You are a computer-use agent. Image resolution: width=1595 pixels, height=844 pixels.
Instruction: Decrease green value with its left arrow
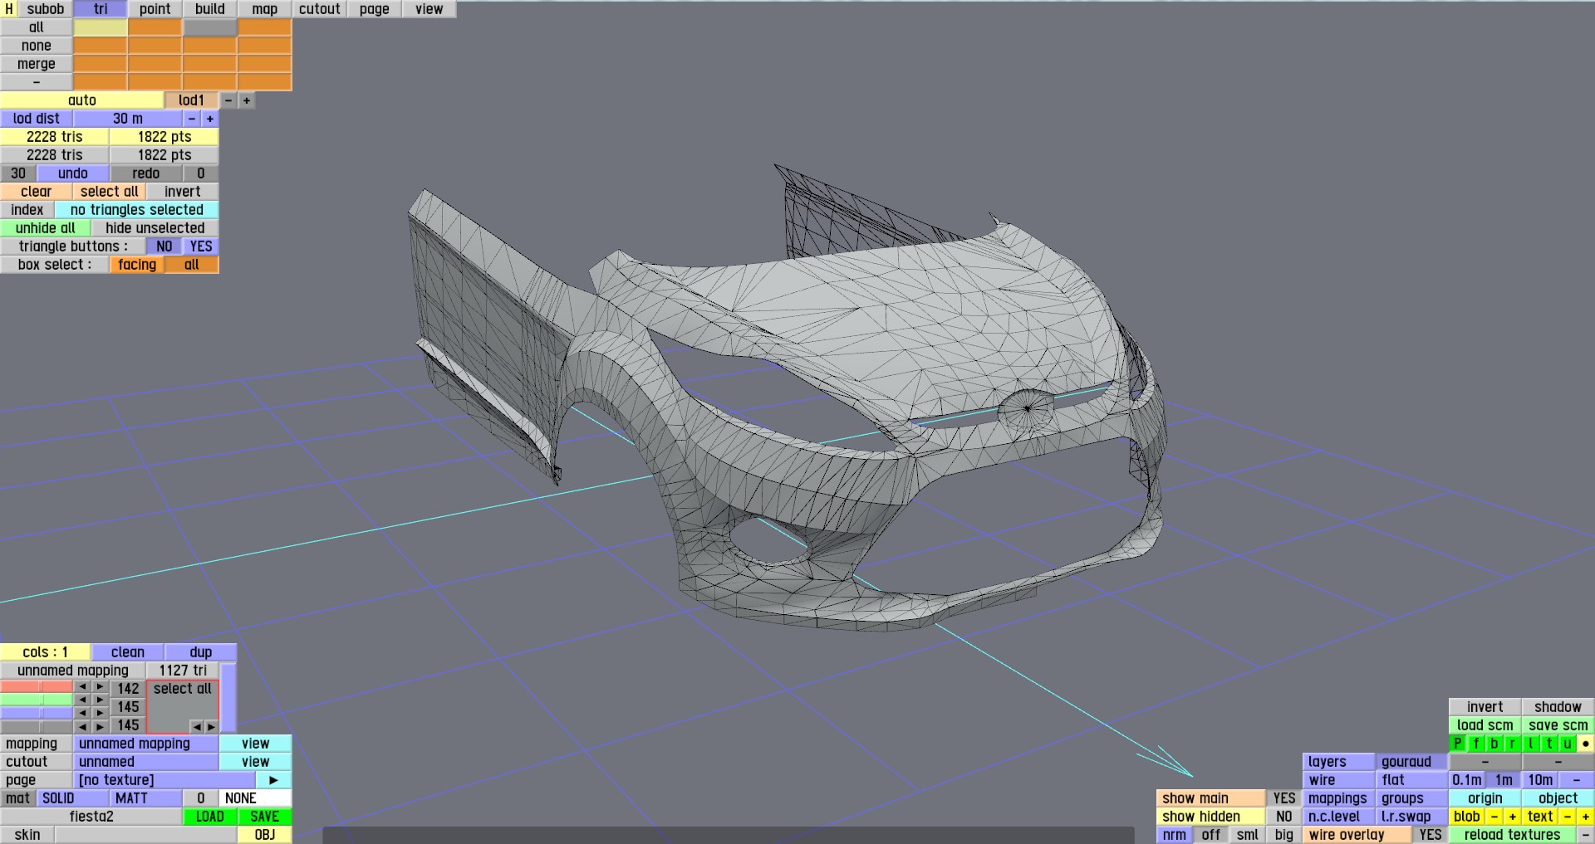click(x=82, y=700)
